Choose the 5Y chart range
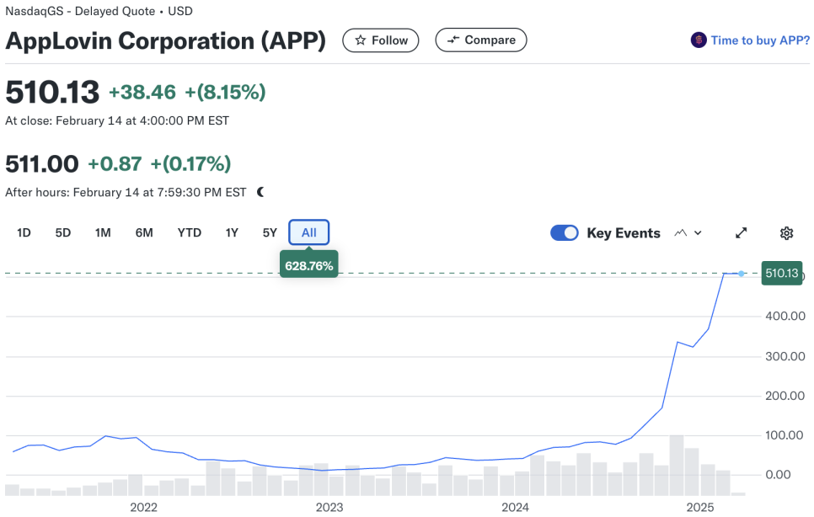This screenshot has height=517, width=814. tap(270, 233)
